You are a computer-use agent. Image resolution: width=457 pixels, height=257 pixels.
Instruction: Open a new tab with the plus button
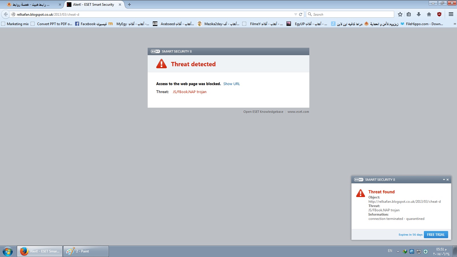[129, 5]
